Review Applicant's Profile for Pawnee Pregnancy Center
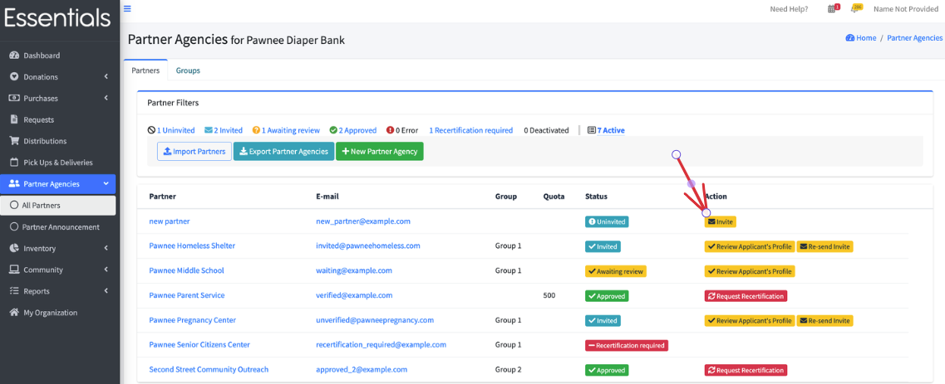The width and height of the screenshot is (945, 384). tap(750, 320)
